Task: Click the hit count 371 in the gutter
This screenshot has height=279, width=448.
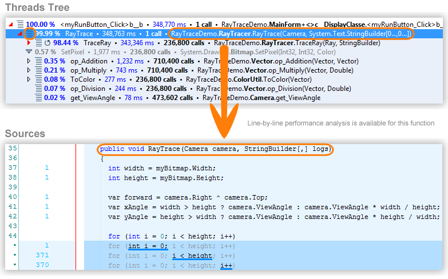Action: pyautogui.click(x=42, y=256)
